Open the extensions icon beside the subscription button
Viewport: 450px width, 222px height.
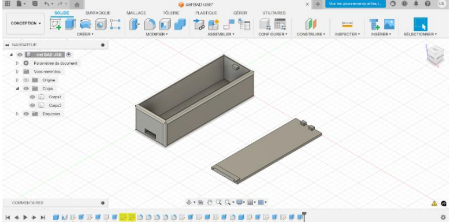393,4
